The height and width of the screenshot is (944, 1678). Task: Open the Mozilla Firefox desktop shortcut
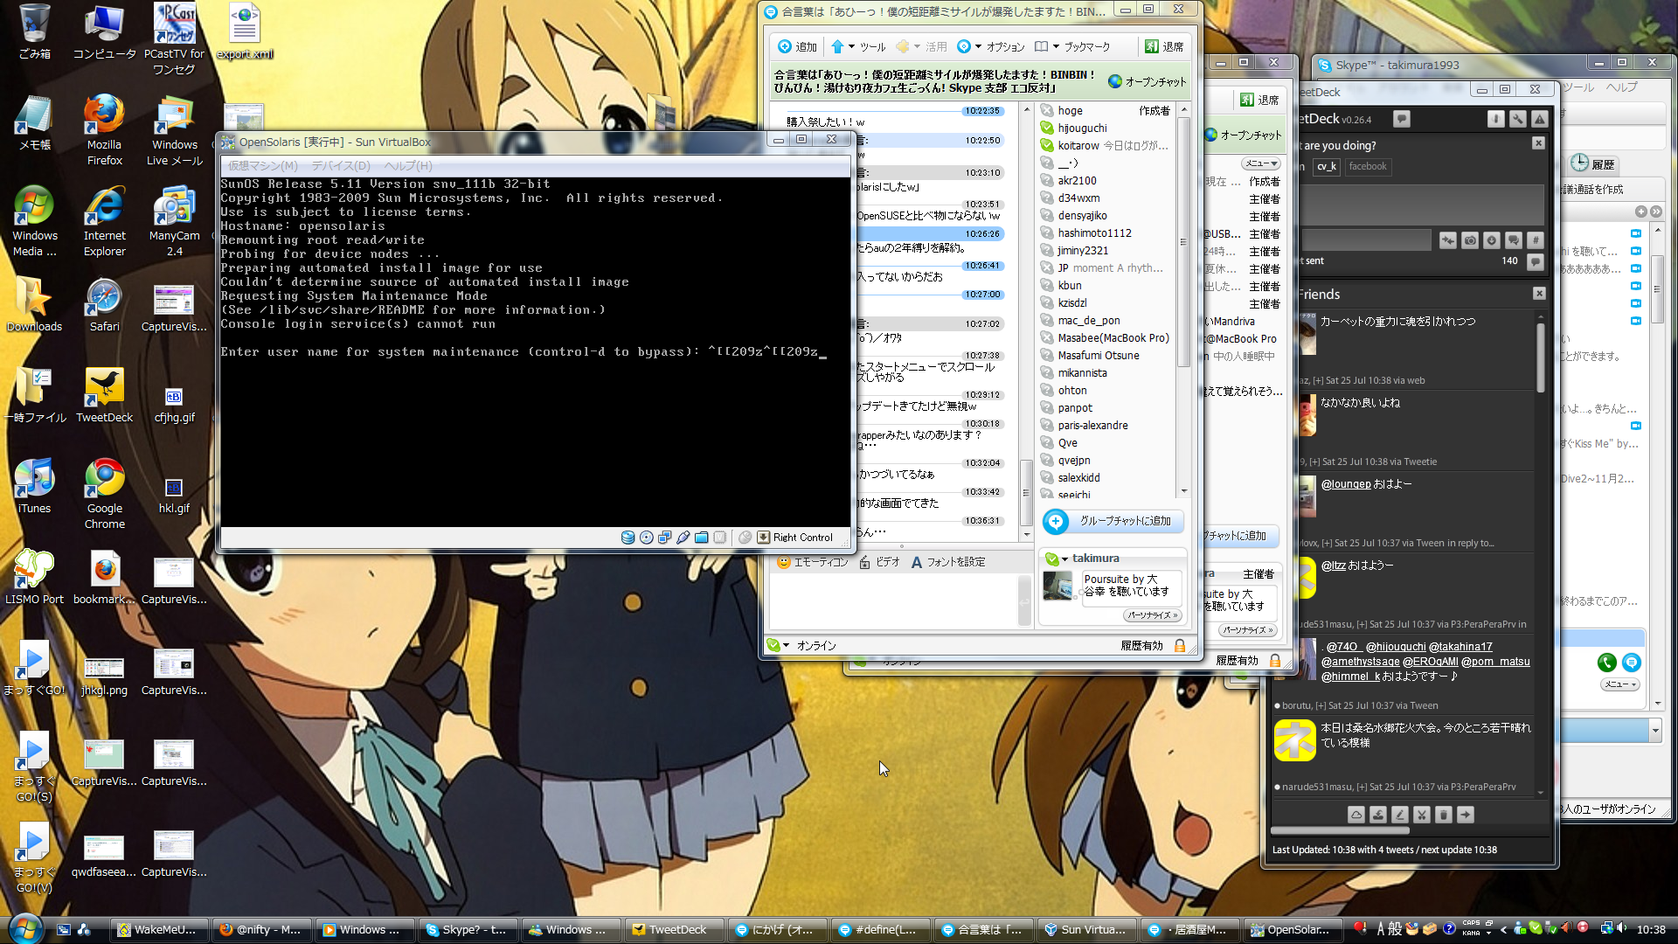pos(104,130)
